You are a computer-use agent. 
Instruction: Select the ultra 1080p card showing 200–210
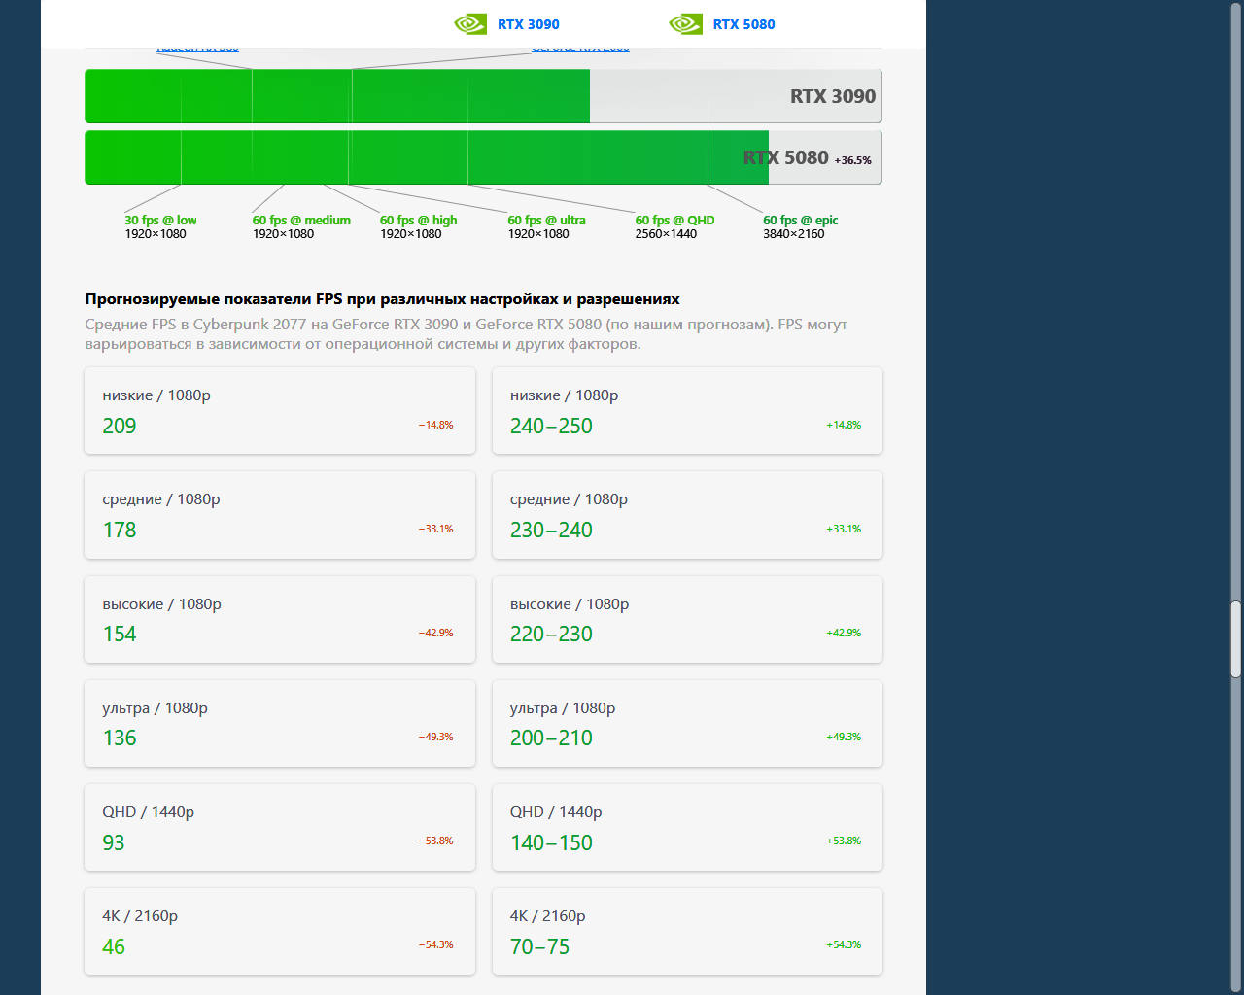tap(687, 723)
